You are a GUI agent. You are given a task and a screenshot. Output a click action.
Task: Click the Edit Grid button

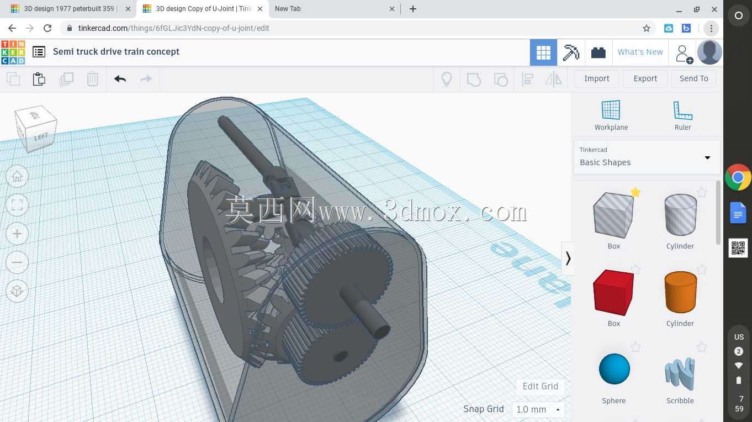pos(540,386)
